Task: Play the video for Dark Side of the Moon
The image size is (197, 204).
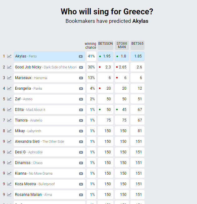Action: coord(81,67)
